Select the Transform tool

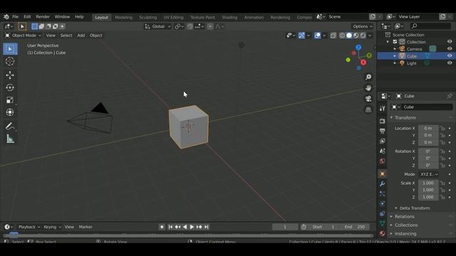pos(10,112)
